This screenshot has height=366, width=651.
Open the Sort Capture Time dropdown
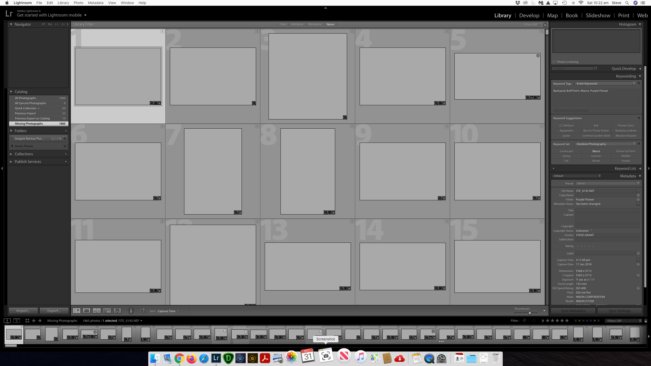[168, 311]
